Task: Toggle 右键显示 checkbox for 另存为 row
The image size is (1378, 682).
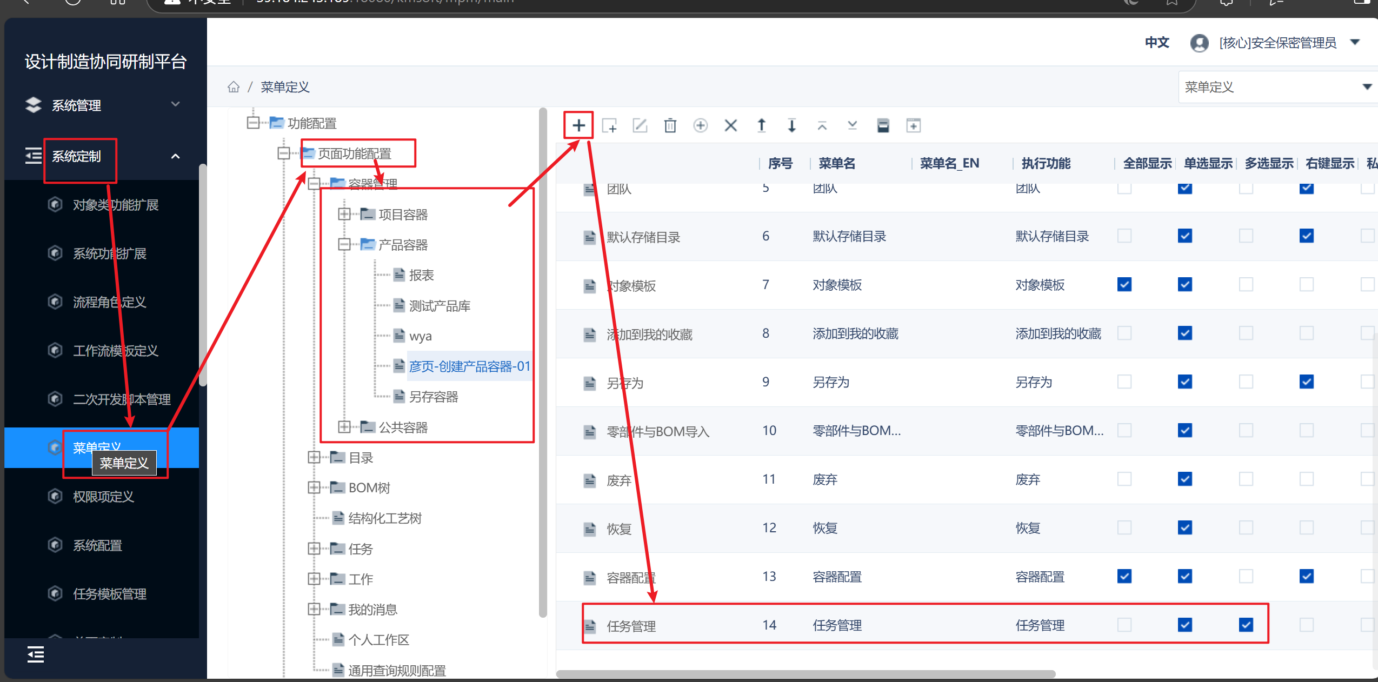Action: click(1307, 382)
